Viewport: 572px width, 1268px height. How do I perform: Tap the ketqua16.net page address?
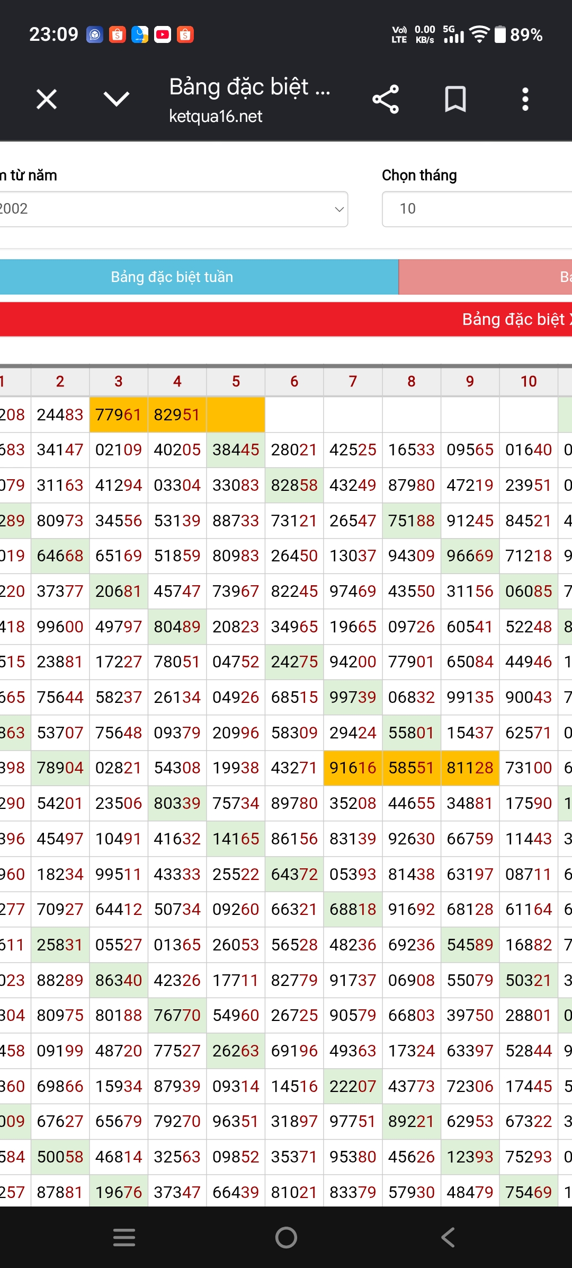pyautogui.click(x=216, y=116)
